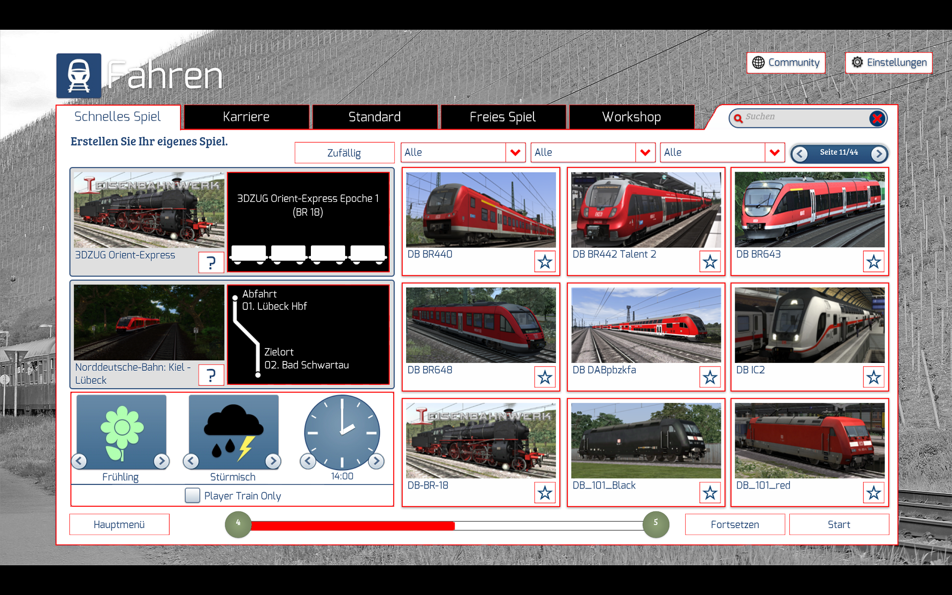The image size is (952, 595).
Task: Open info for 3DZUG Orient-Express
Action: click(211, 262)
